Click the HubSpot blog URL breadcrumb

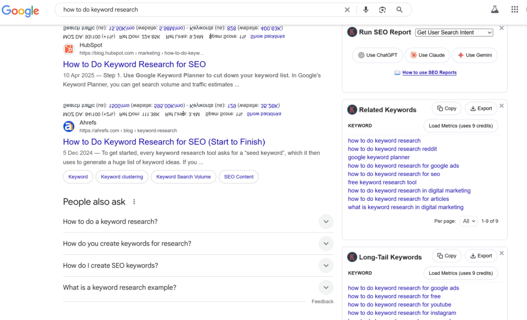point(142,53)
